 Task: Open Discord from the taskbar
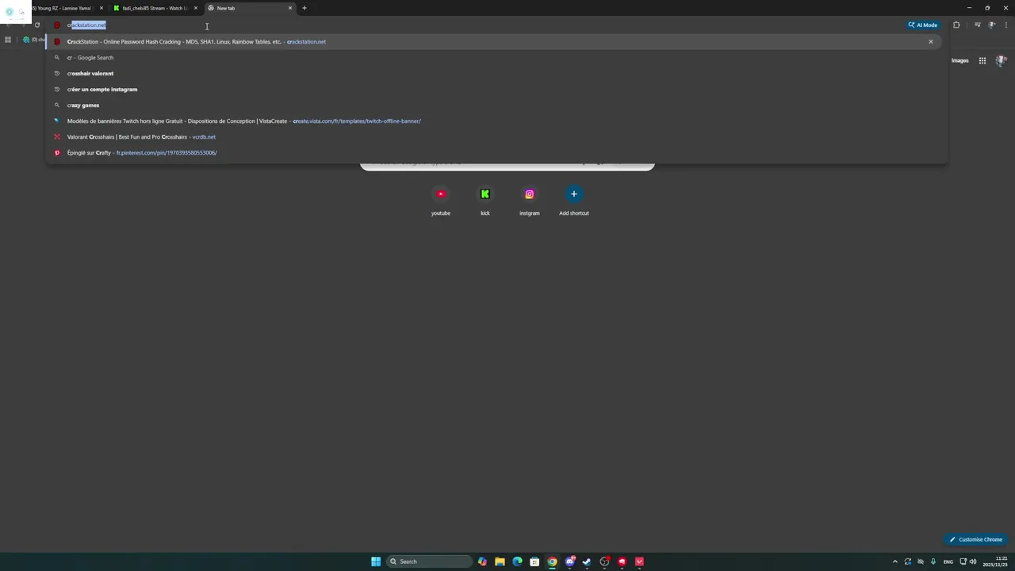pos(569,561)
